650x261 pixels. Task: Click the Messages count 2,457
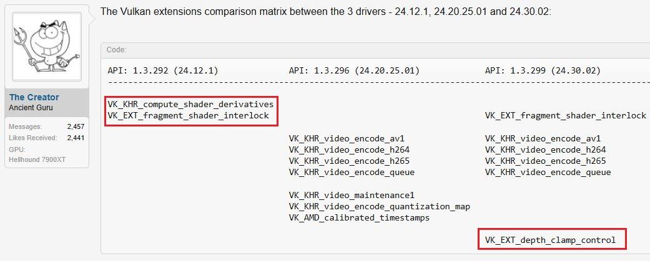(x=76, y=126)
